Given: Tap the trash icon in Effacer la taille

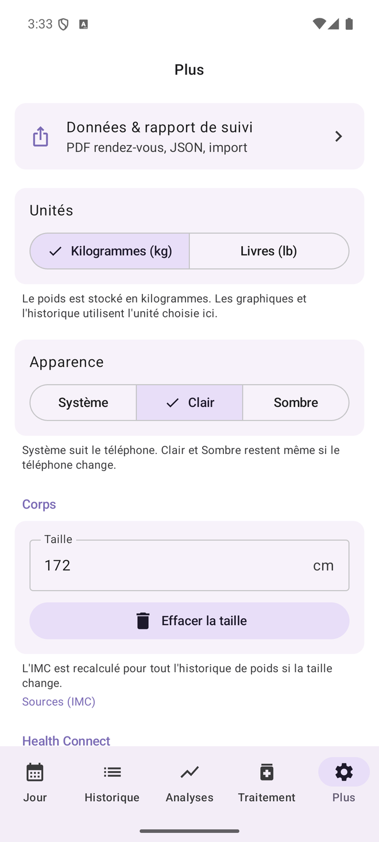Looking at the screenshot, I should (143, 620).
